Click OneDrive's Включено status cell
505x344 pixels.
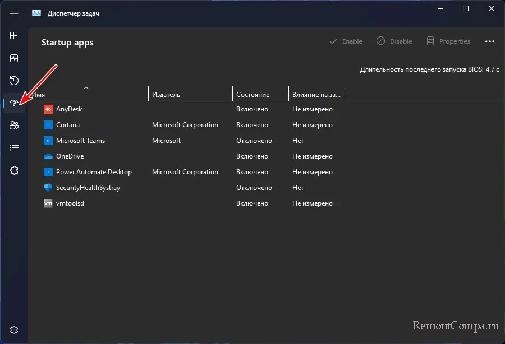click(x=252, y=156)
